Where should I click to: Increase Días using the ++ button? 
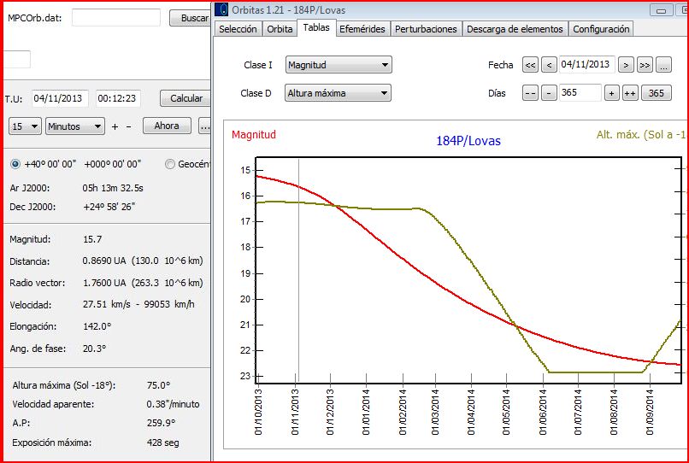pyautogui.click(x=630, y=94)
